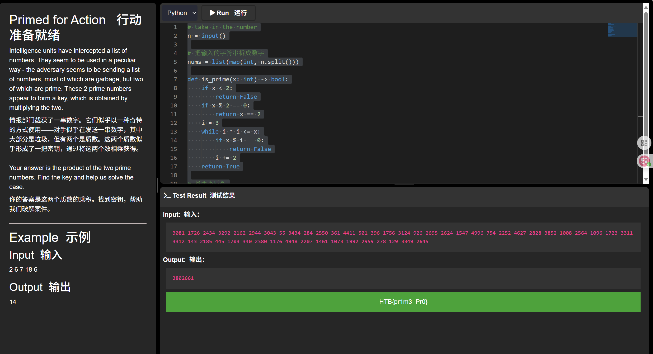Viewport: 653px width, 354px height.
Task: Click the Test Result 测试结果 header
Action: click(204, 196)
